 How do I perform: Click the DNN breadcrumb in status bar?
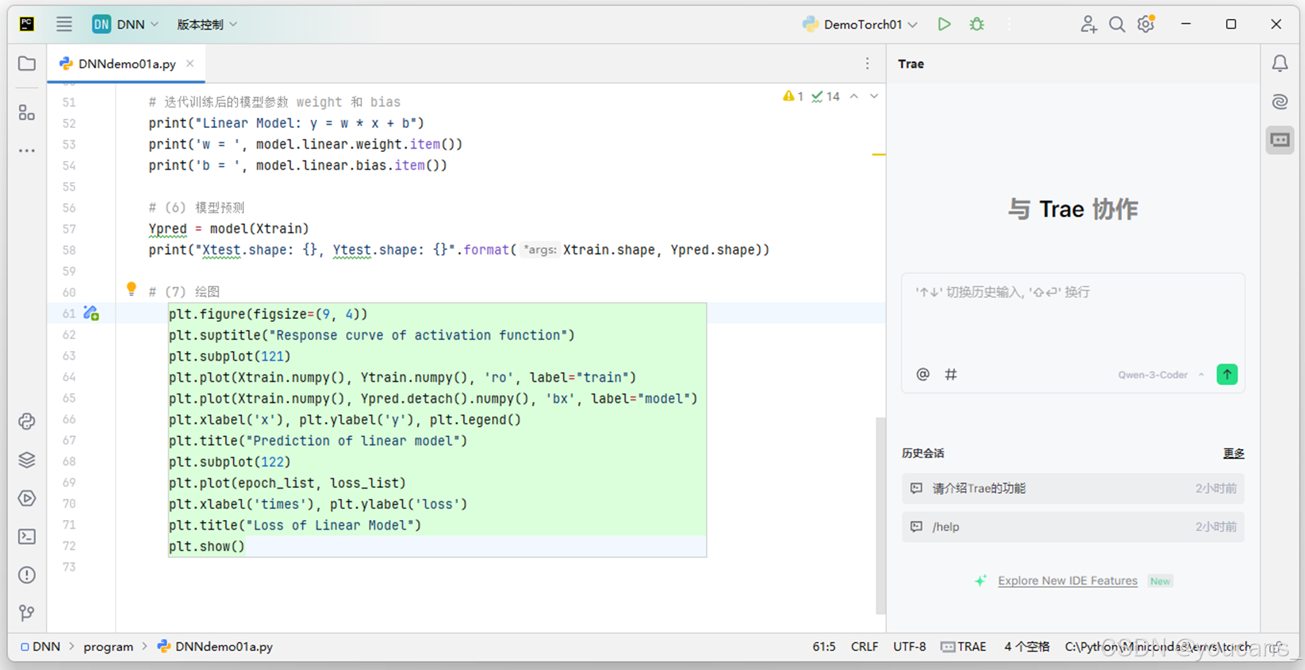click(x=40, y=647)
